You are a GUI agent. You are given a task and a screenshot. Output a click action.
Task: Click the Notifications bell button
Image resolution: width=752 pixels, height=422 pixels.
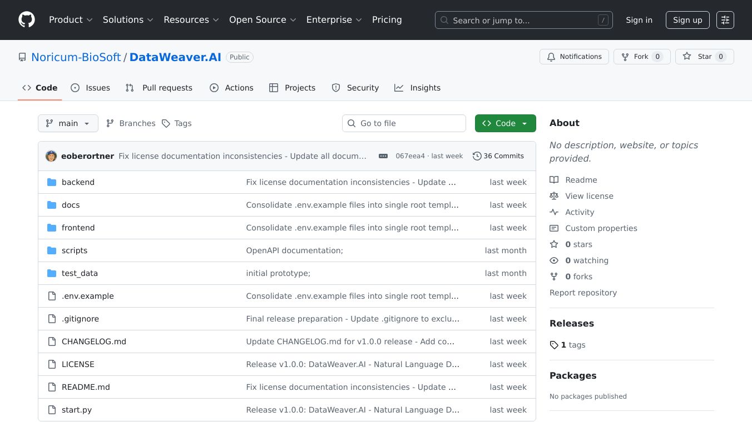[574, 57]
